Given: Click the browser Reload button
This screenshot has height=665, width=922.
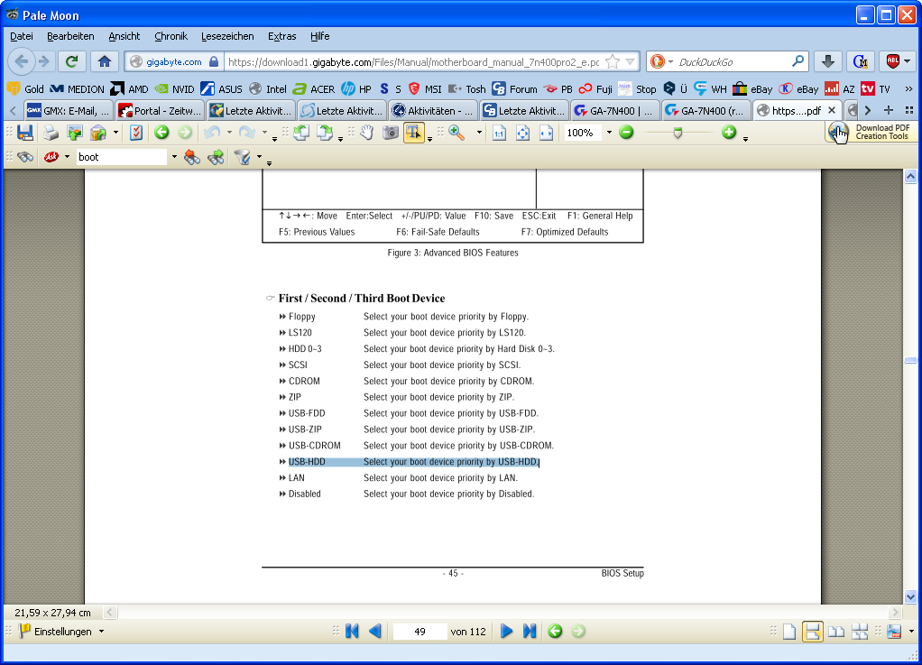Looking at the screenshot, I should [x=72, y=61].
